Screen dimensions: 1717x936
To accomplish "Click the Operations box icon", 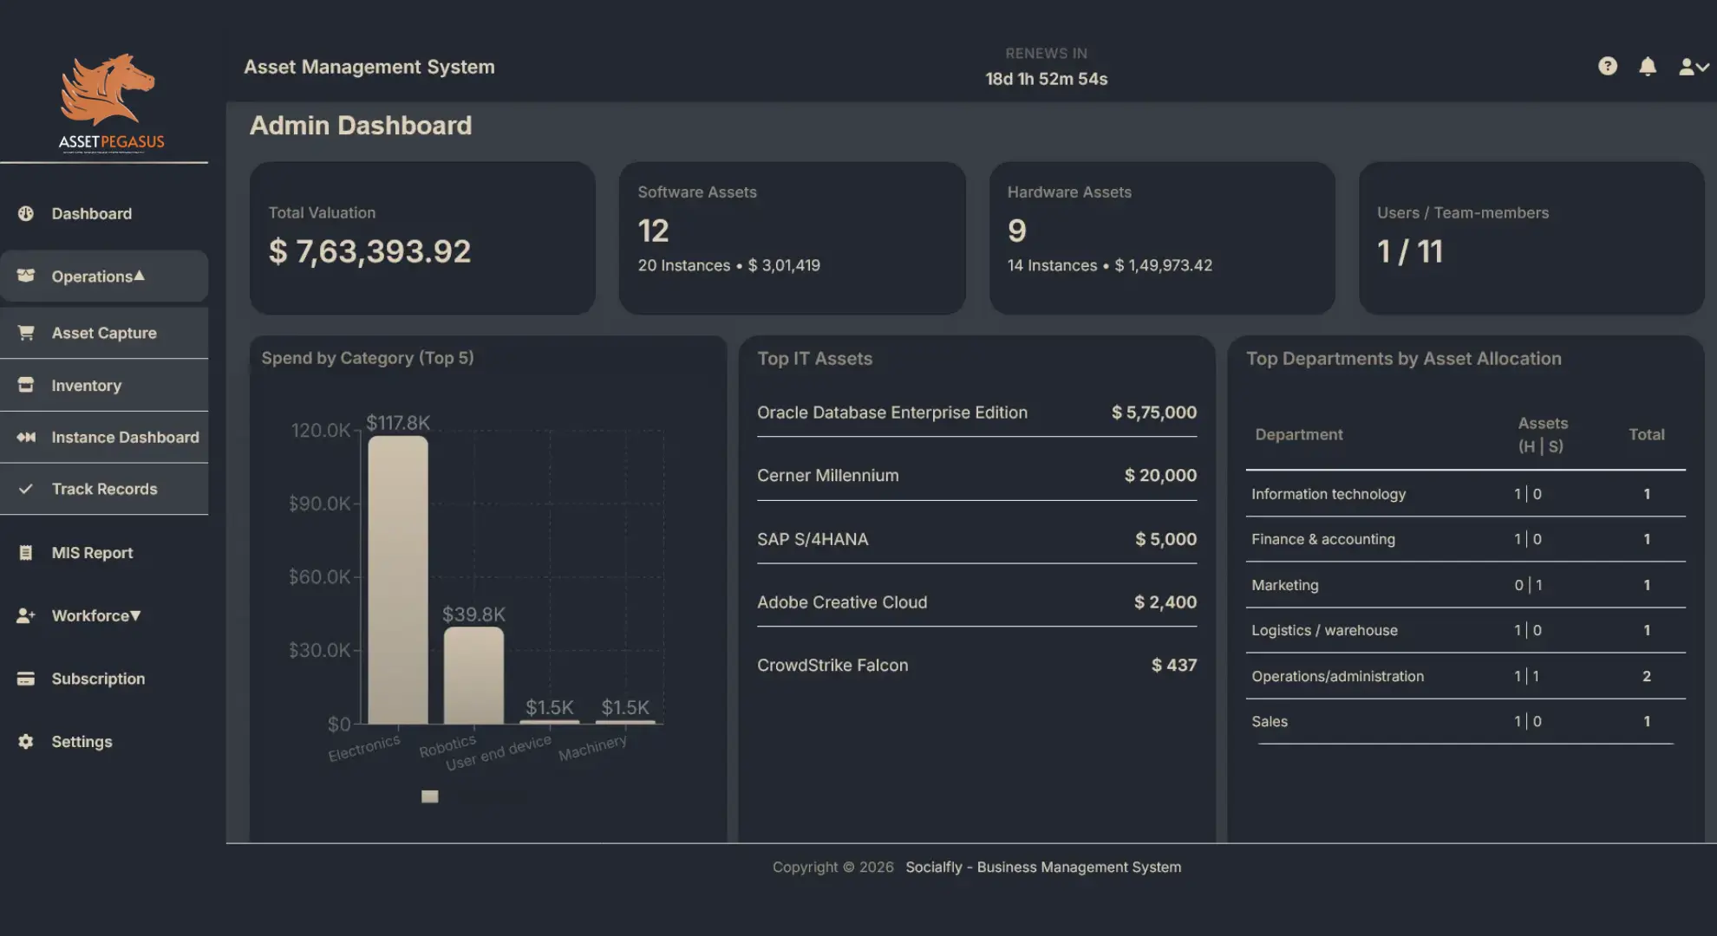I will click(x=26, y=276).
